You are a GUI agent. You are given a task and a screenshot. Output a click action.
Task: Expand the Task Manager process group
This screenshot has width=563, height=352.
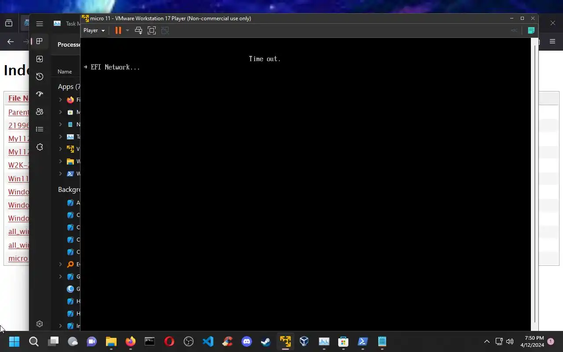click(x=60, y=137)
